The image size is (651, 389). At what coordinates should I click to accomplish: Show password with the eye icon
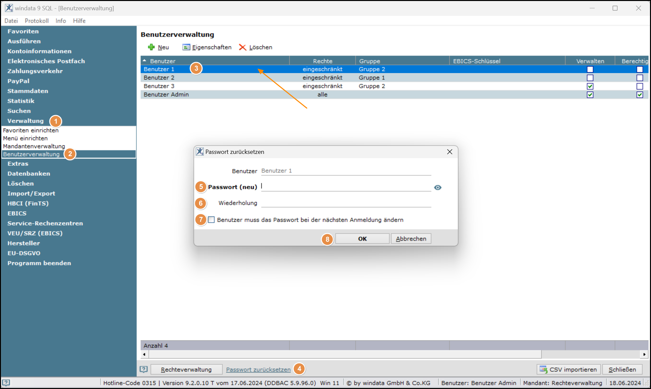(438, 187)
